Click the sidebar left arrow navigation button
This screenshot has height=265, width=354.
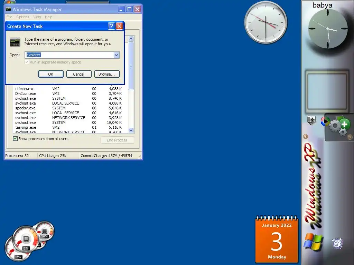click(x=306, y=136)
